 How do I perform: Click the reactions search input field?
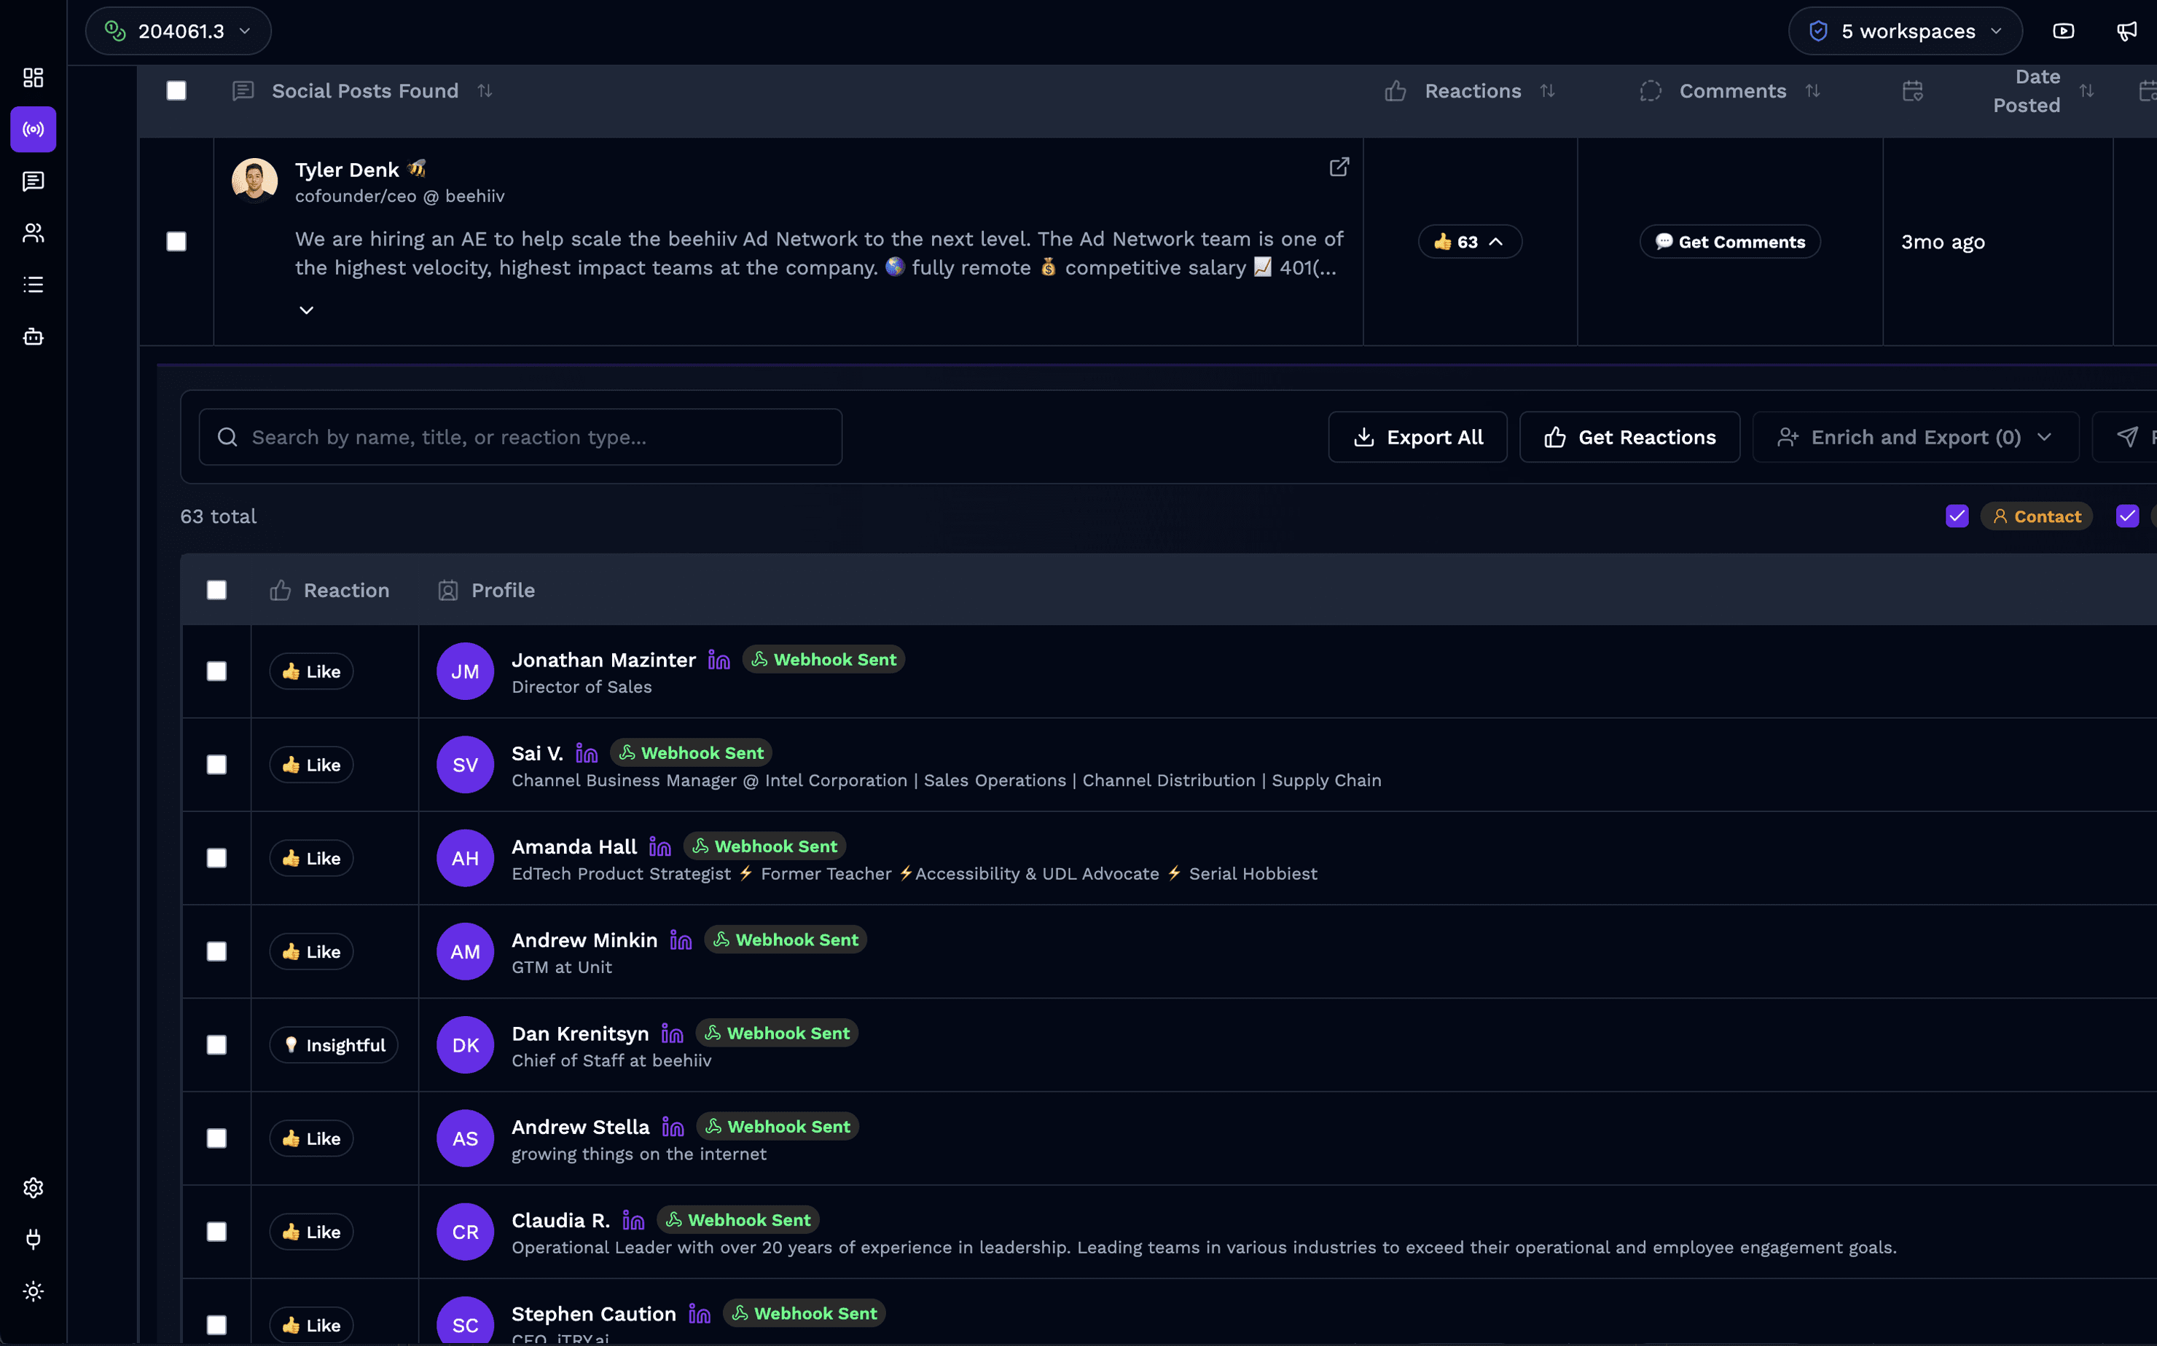point(520,437)
